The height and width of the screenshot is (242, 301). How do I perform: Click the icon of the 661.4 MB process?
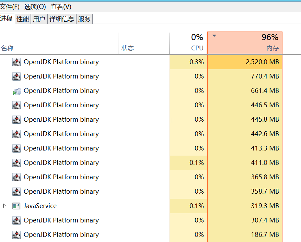(x=16, y=91)
